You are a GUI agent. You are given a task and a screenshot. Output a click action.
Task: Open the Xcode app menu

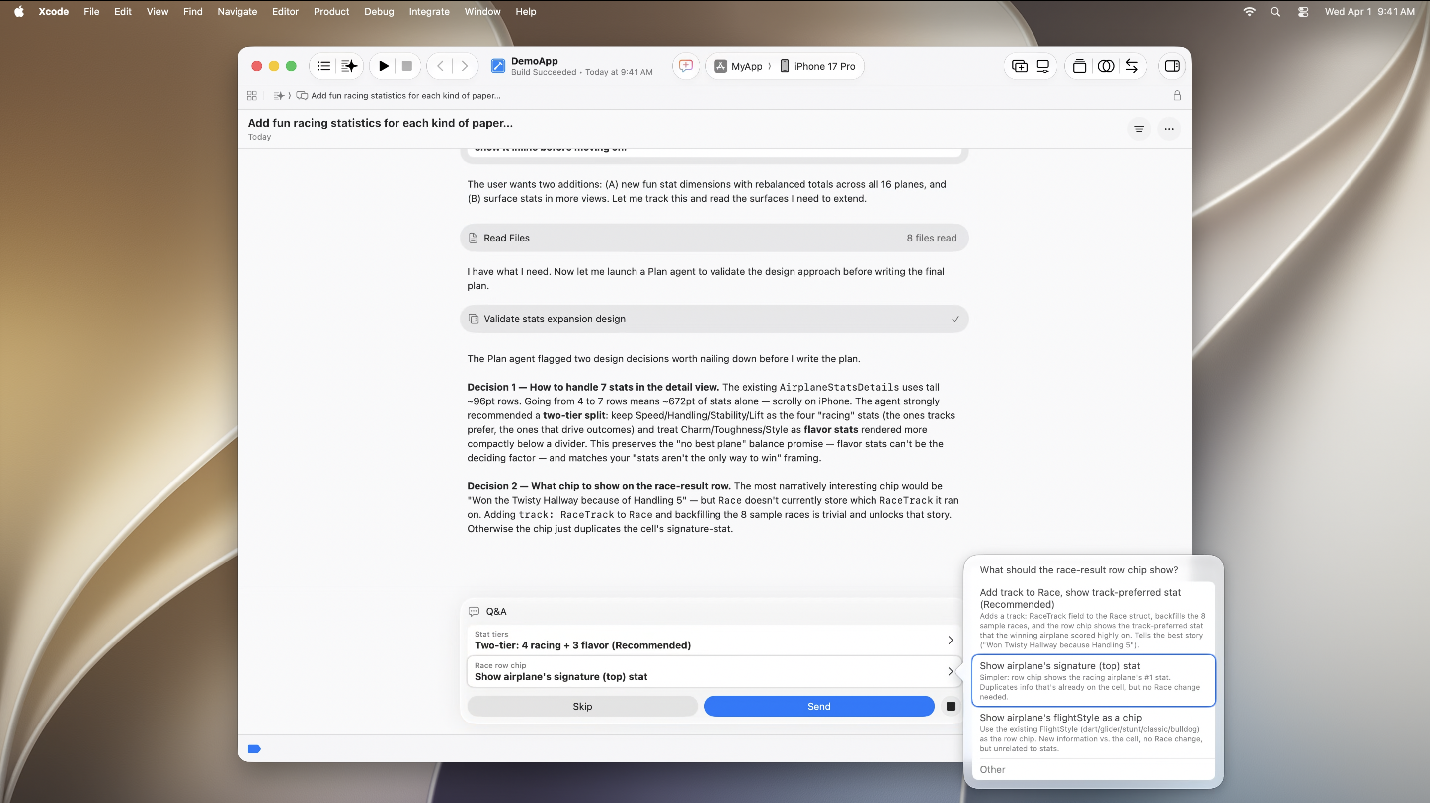(53, 11)
